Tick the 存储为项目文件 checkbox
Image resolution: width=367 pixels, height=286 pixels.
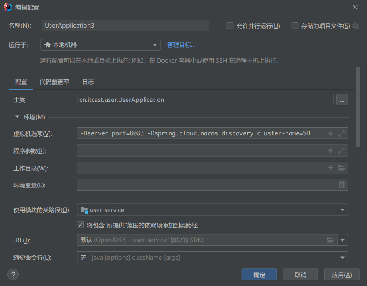click(x=295, y=26)
